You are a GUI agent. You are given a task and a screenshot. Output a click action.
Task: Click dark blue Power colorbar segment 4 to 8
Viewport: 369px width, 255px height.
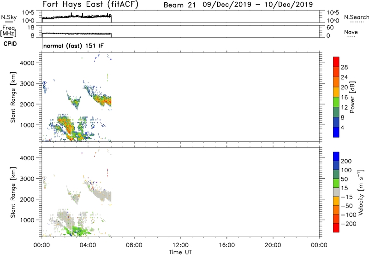tap(336, 122)
